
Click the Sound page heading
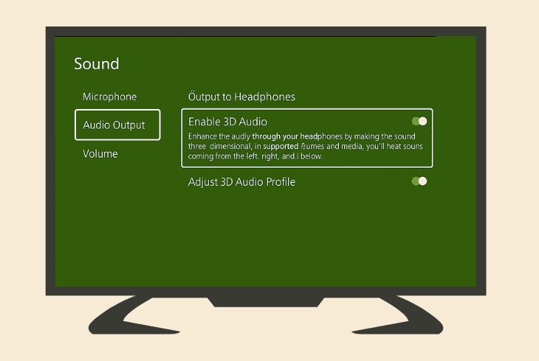(x=97, y=64)
